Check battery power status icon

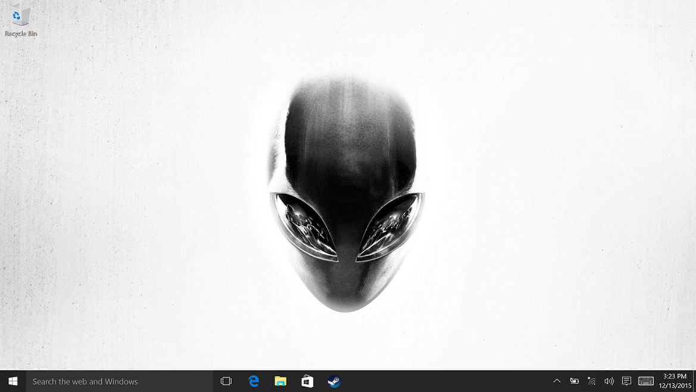coord(575,381)
